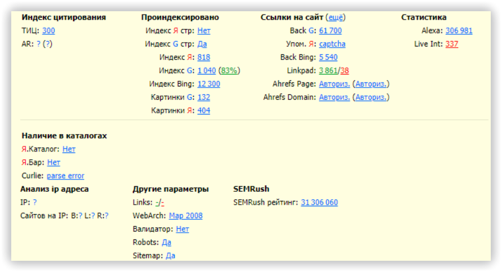Image resolution: width=502 pixels, height=272 pixels.
Task: Click parenthesized Авториз. link for Ahrefs Domain
Action: pyautogui.click(x=370, y=98)
